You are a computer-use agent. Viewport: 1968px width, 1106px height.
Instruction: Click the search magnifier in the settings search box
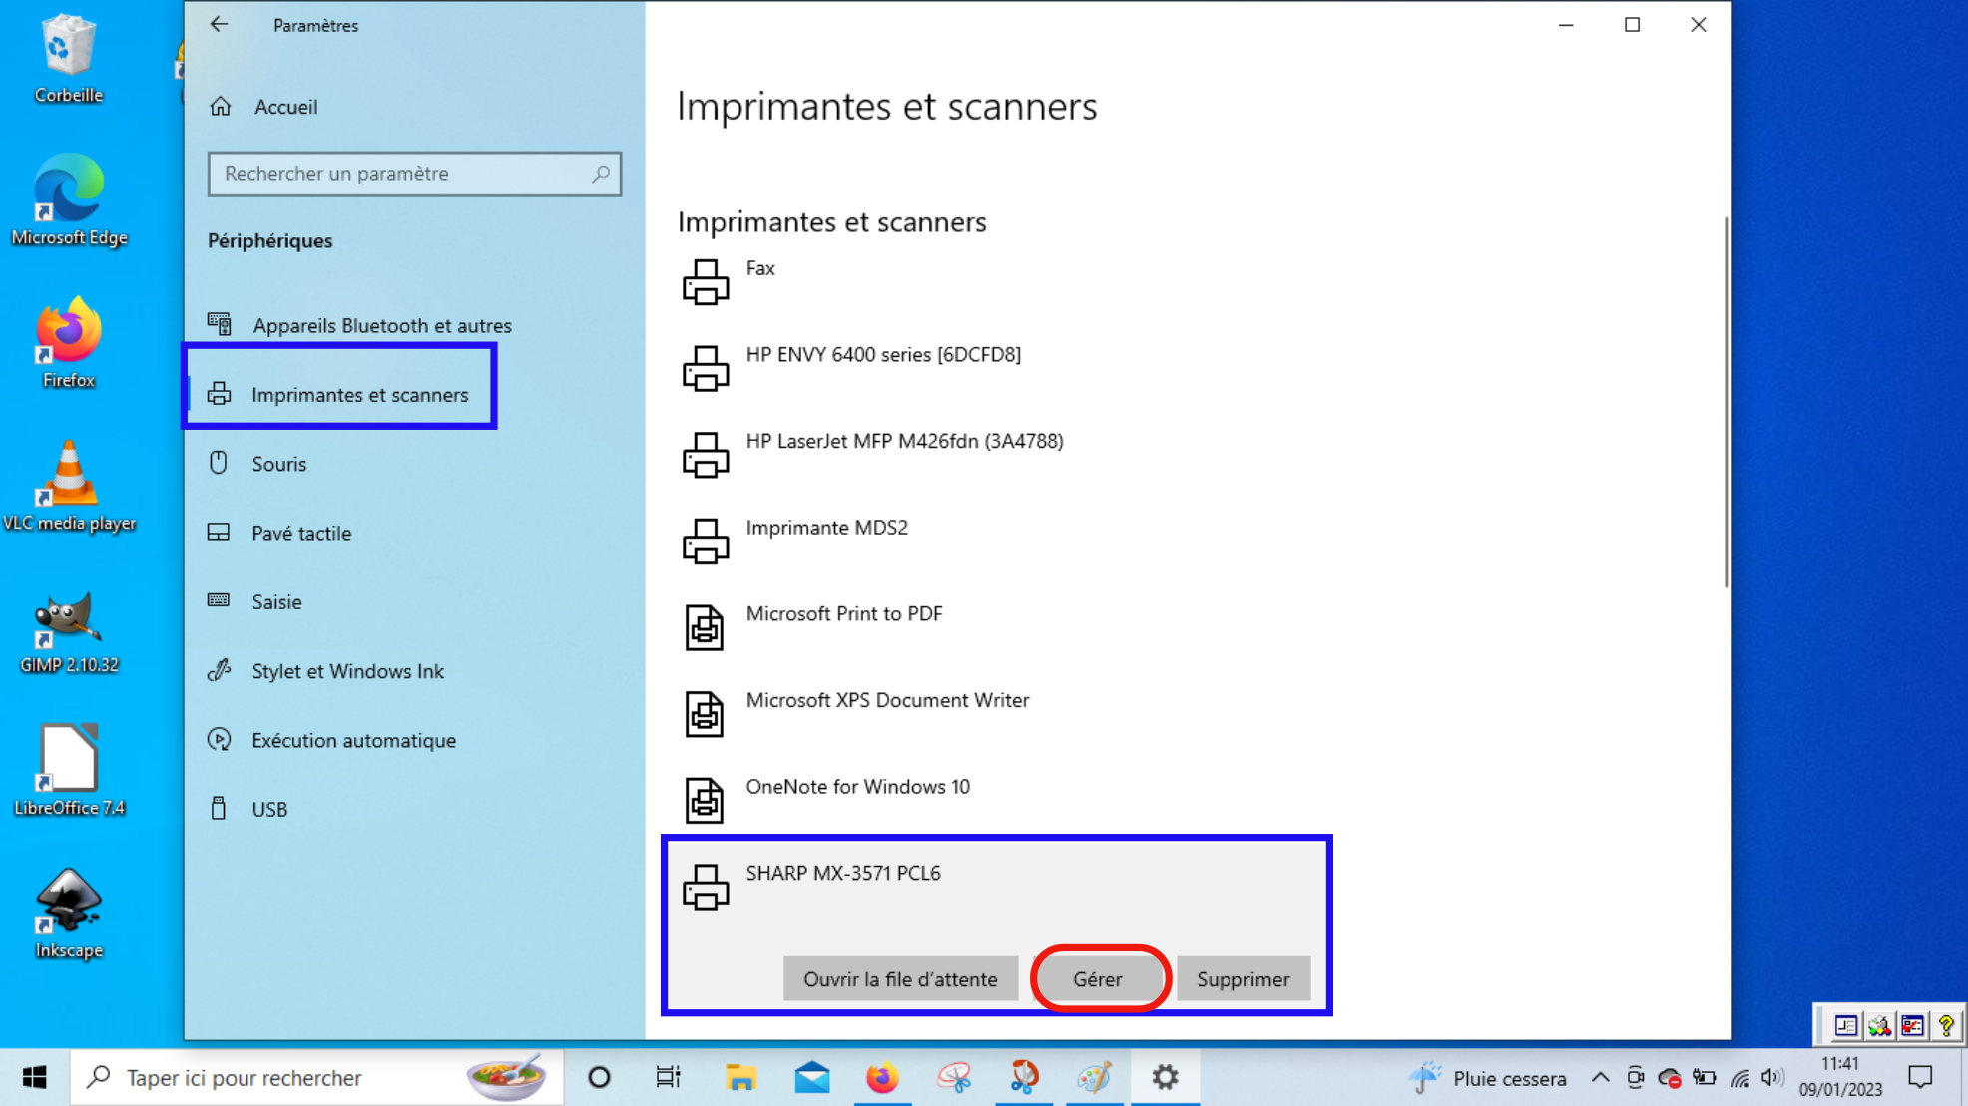(x=601, y=174)
